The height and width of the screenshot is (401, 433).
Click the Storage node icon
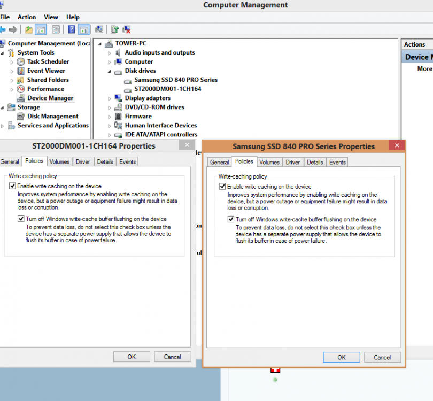[x=11, y=107]
